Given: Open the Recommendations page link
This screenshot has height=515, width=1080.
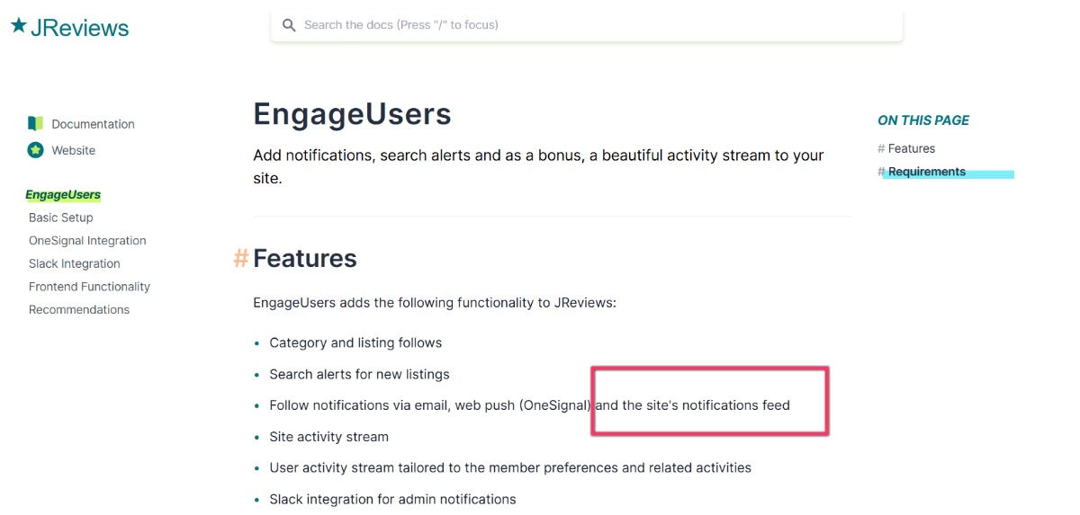Looking at the screenshot, I should click(x=79, y=309).
